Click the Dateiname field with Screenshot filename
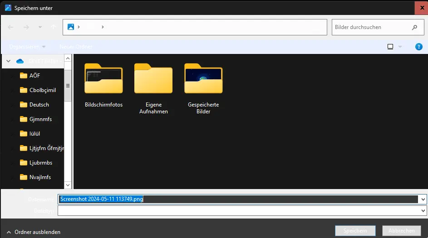 (x=238, y=199)
